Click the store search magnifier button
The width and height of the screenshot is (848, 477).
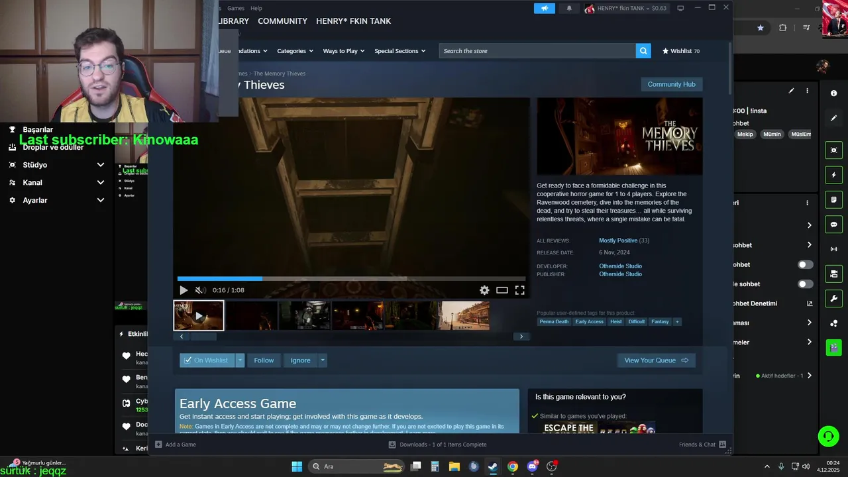pos(643,51)
